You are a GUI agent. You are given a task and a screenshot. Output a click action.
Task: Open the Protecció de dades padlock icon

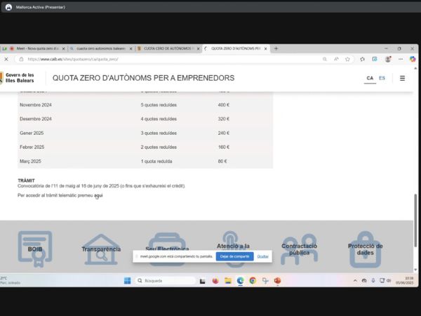click(365, 249)
